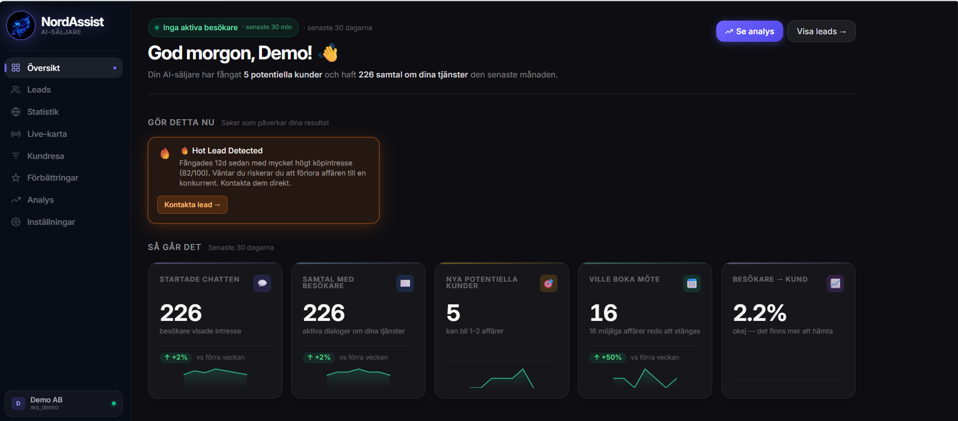Image resolution: width=958 pixels, height=421 pixels.
Task: Click the green online dot beside Demo AB
Action: pyautogui.click(x=114, y=403)
